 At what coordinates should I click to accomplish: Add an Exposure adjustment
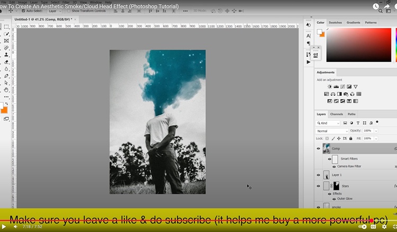tap(349, 87)
